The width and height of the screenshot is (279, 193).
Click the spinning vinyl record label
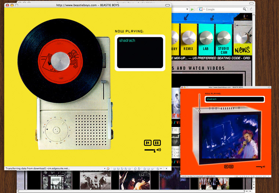tap(60, 61)
